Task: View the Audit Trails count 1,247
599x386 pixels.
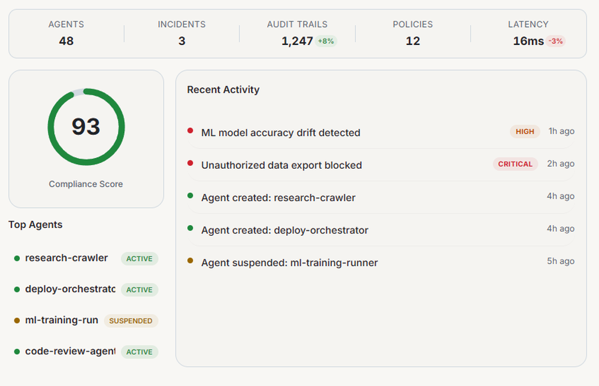Action: (297, 41)
